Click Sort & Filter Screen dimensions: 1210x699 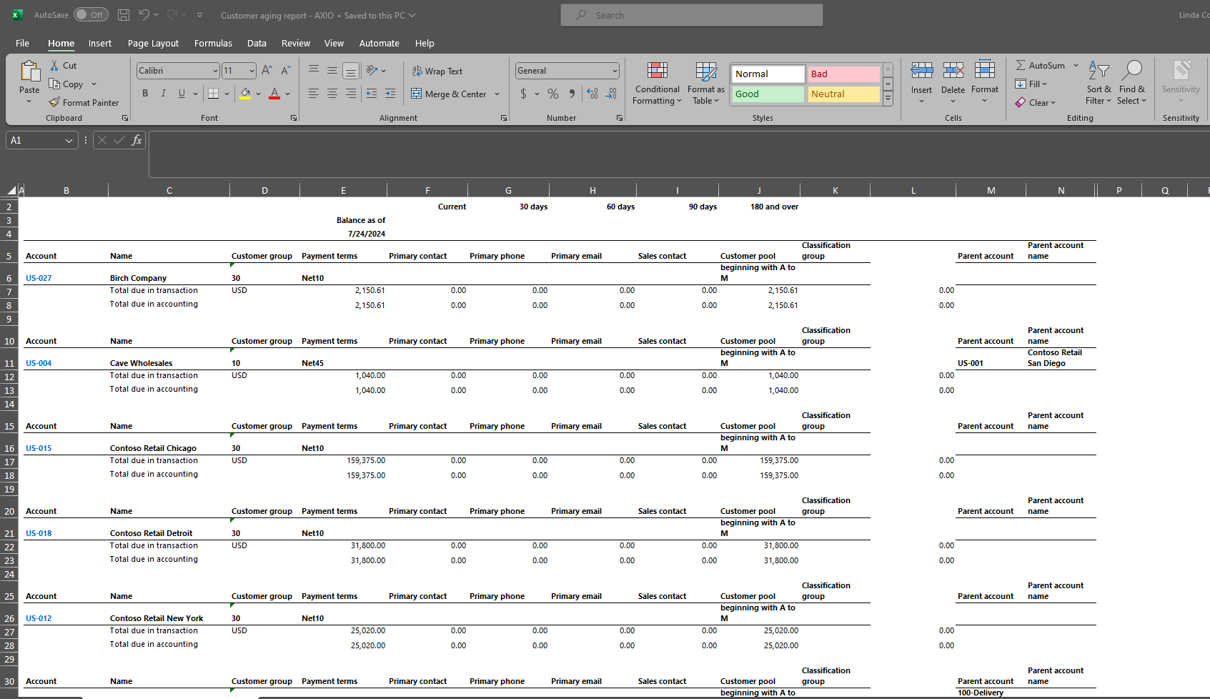click(x=1099, y=83)
